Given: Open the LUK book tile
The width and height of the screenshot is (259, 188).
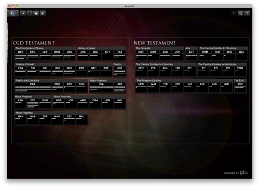Looking at the screenshot, I should [165, 55].
